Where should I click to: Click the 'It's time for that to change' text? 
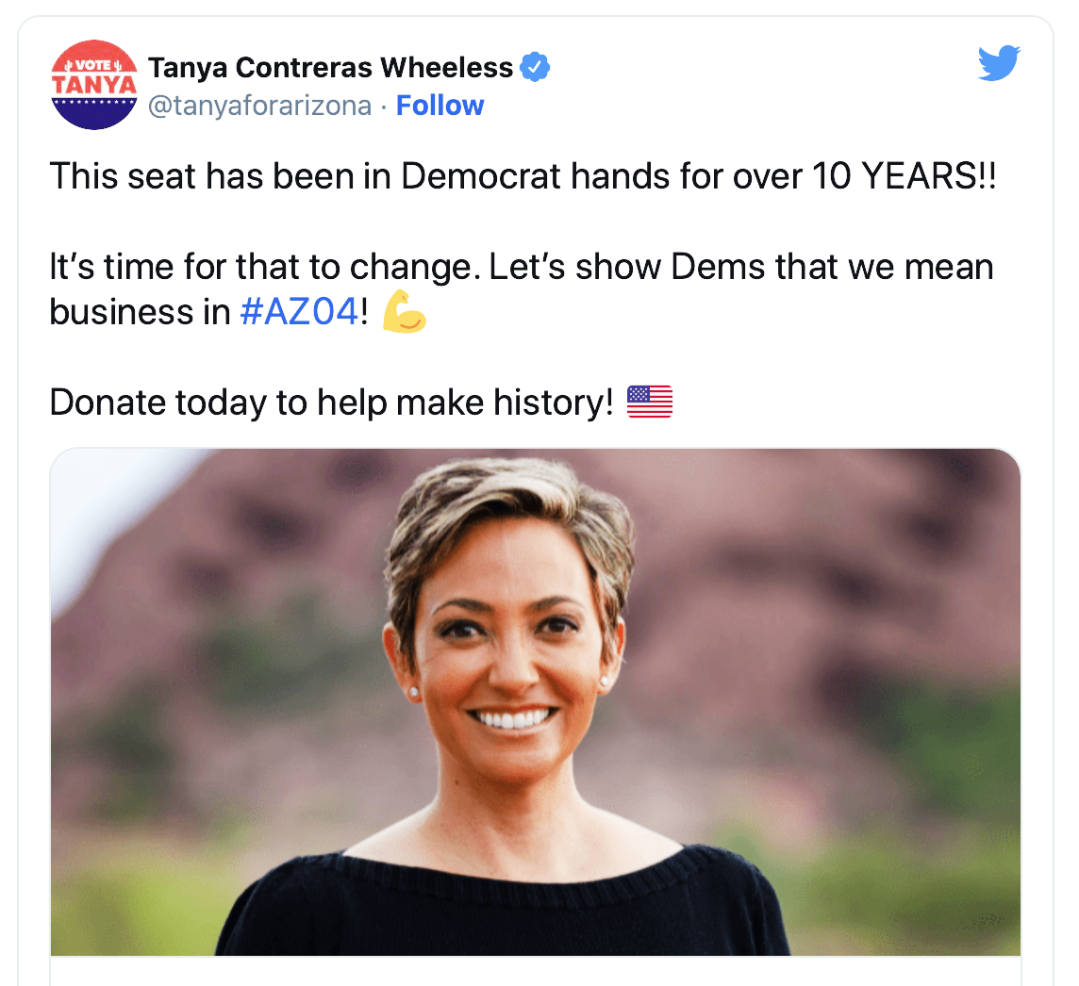(x=264, y=267)
